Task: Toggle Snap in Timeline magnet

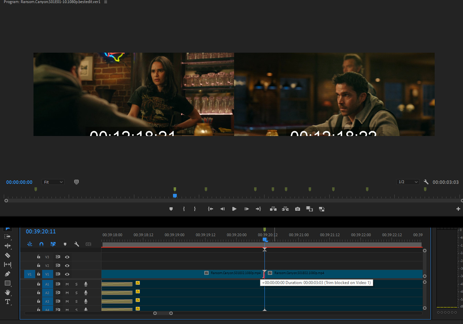Action: click(x=41, y=244)
